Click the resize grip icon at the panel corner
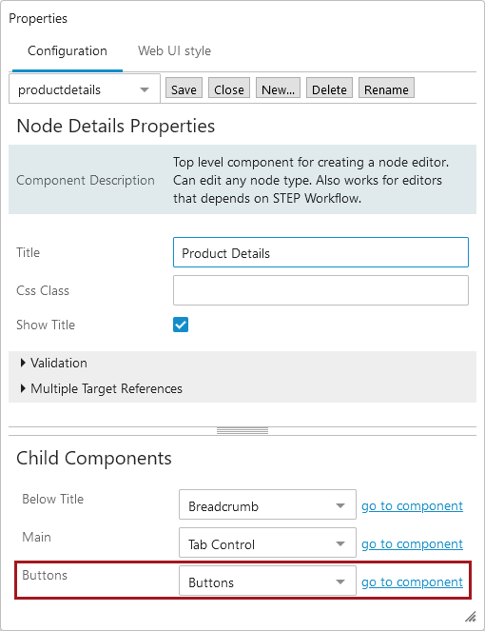 pos(471,616)
